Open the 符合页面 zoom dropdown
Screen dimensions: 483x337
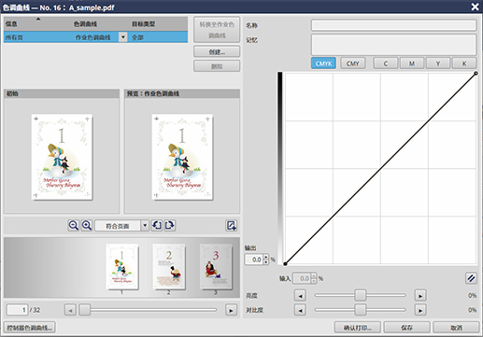(x=145, y=225)
